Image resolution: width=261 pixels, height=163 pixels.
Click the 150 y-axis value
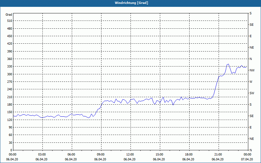tap(10, 112)
